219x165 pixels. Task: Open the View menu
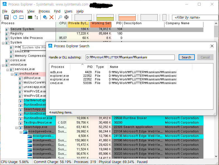[x=31, y=11]
